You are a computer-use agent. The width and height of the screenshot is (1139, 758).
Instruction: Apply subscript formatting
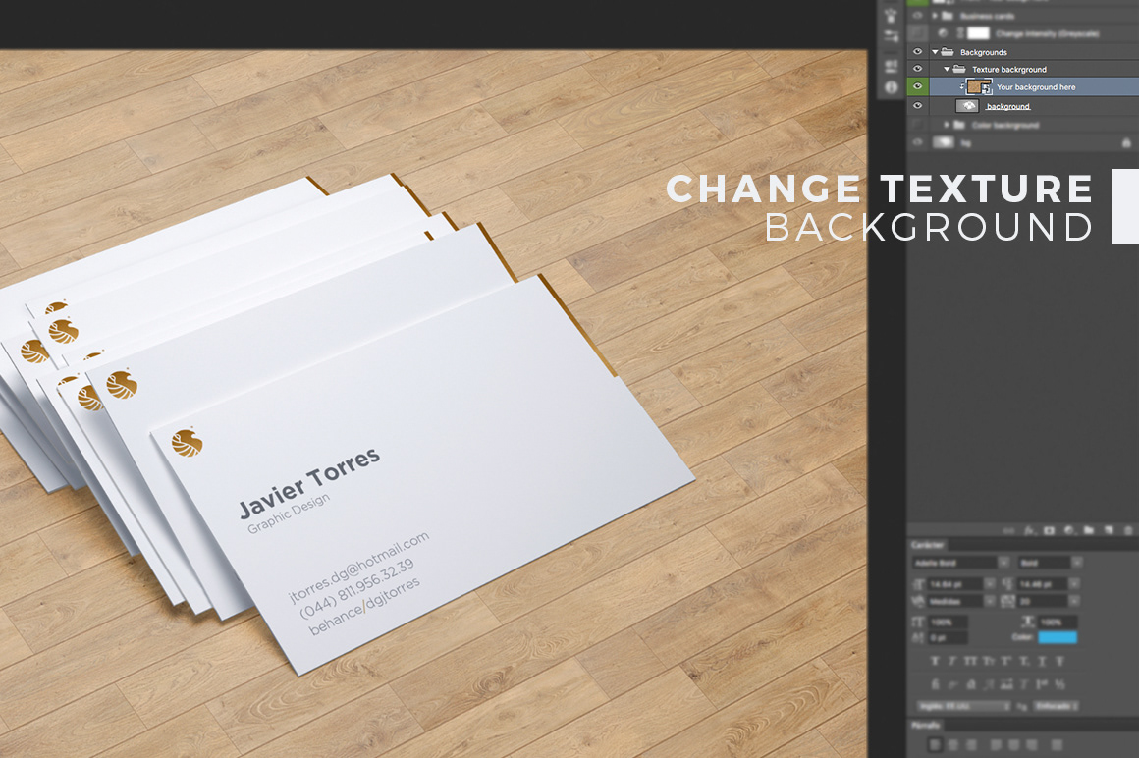point(1024,662)
